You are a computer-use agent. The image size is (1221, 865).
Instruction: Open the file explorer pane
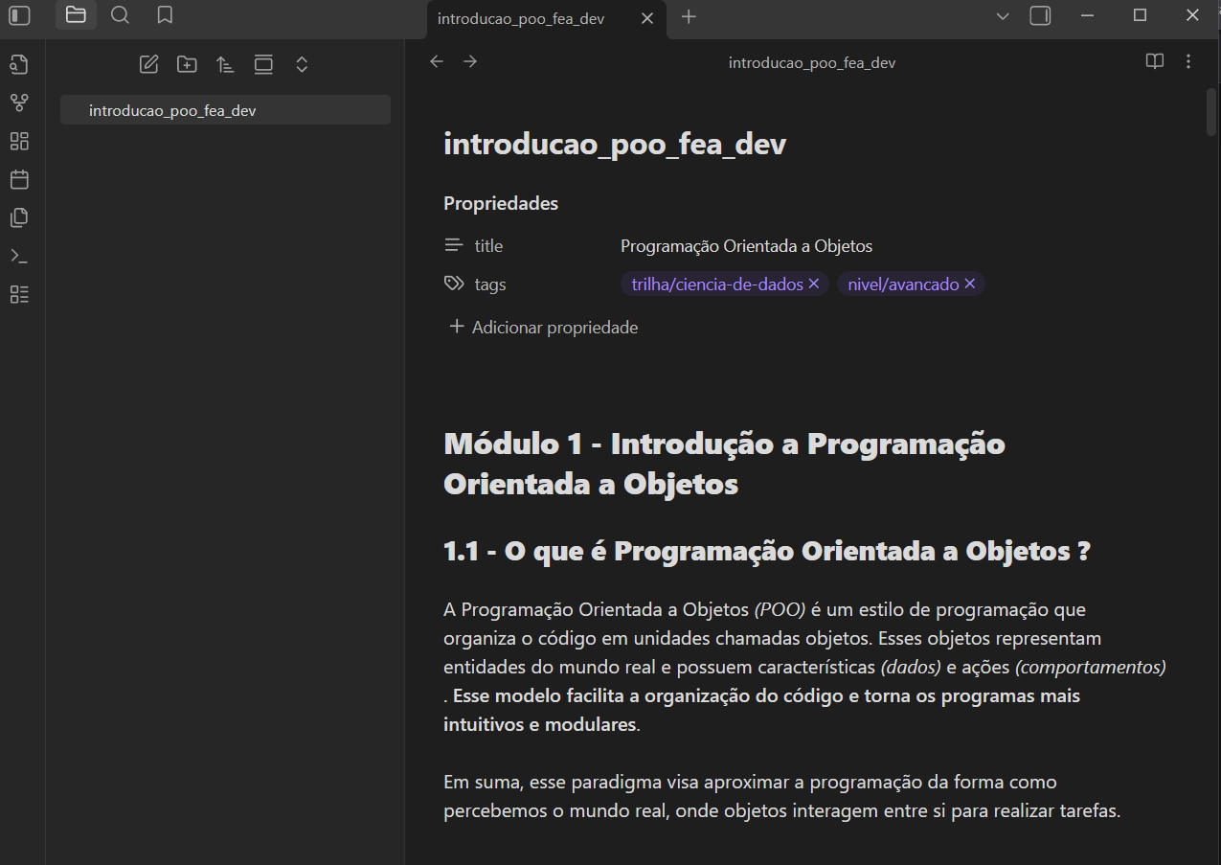point(76,15)
